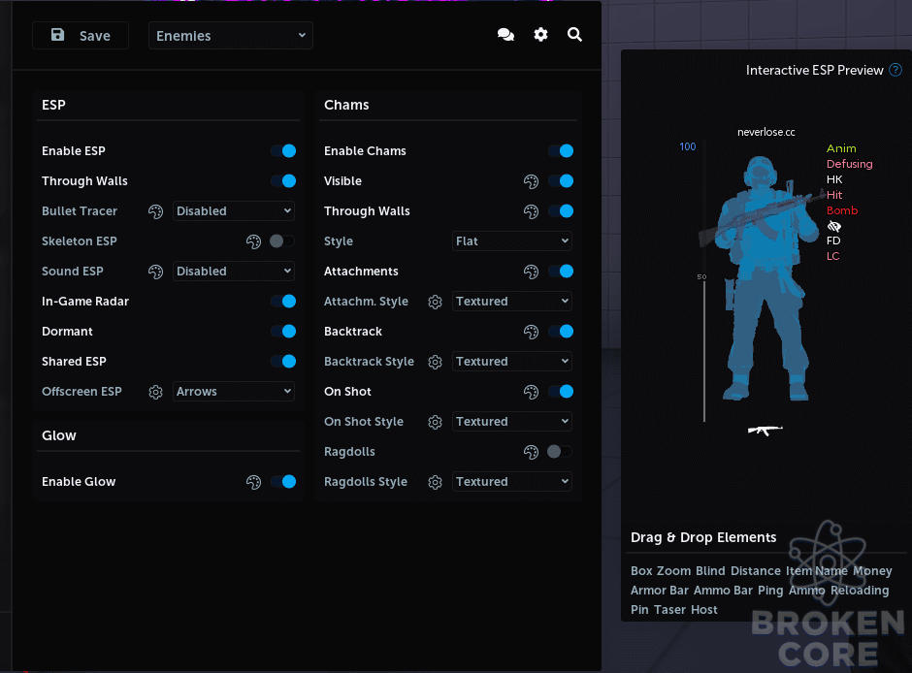This screenshot has height=673, width=912.
Task: Open Ragdolls Style gear settings
Action: [435, 482]
